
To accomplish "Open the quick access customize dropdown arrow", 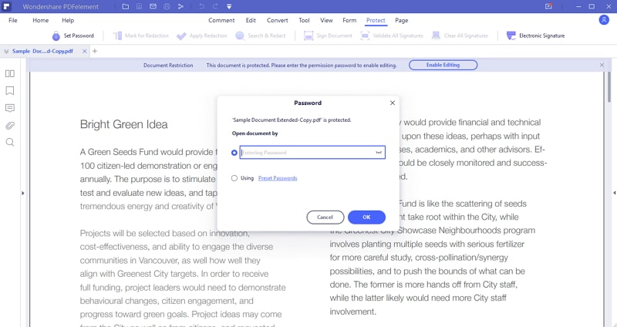I will tap(229, 7).
